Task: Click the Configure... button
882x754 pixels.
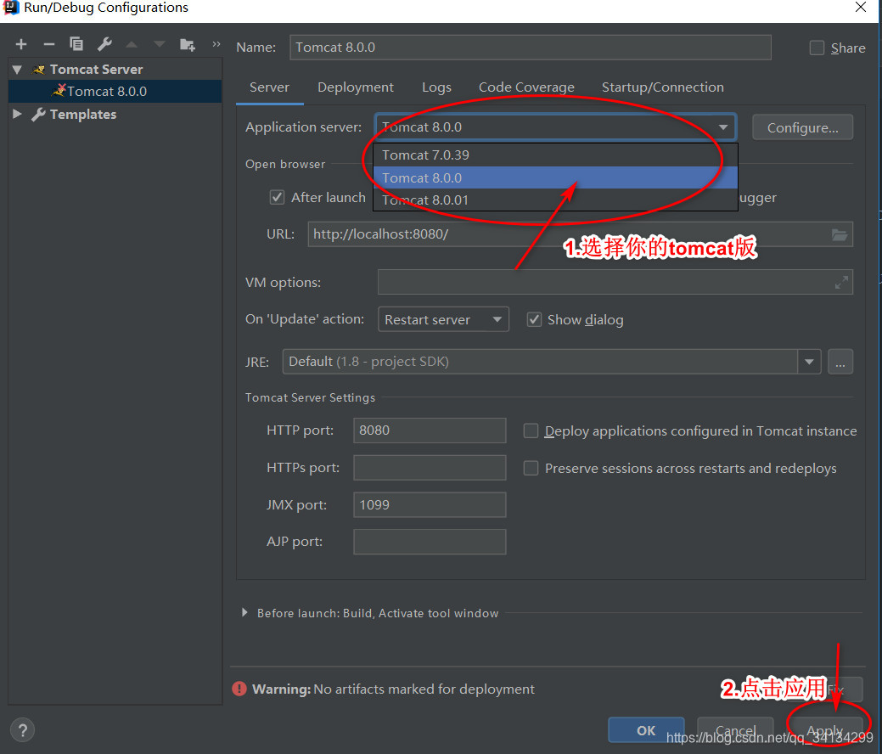Action: 803,127
